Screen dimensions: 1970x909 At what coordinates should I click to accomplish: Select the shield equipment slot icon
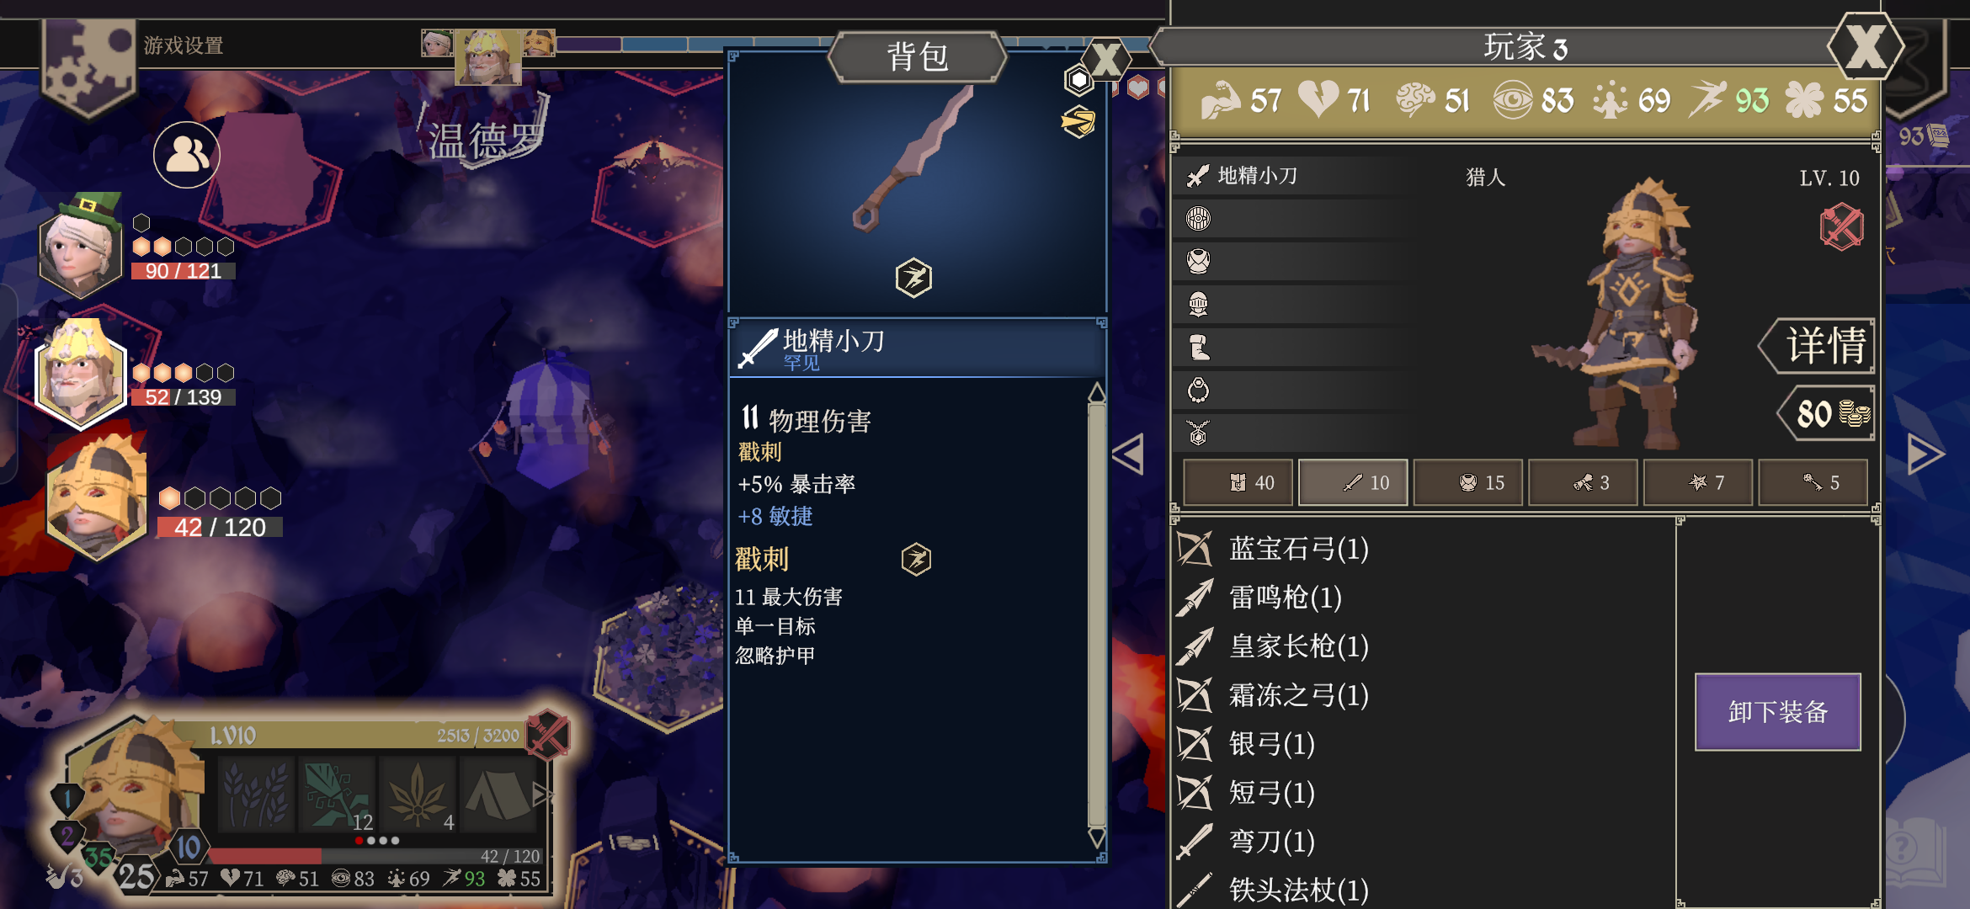pos(1198,219)
